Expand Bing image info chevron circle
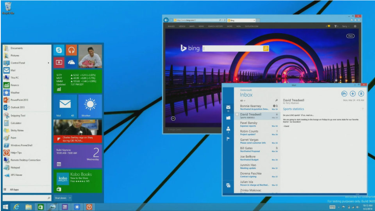Viewport: 375px width, 211px height. click(173, 119)
